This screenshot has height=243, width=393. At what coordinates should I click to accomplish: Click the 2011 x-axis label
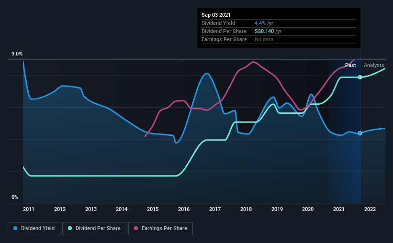29,209
